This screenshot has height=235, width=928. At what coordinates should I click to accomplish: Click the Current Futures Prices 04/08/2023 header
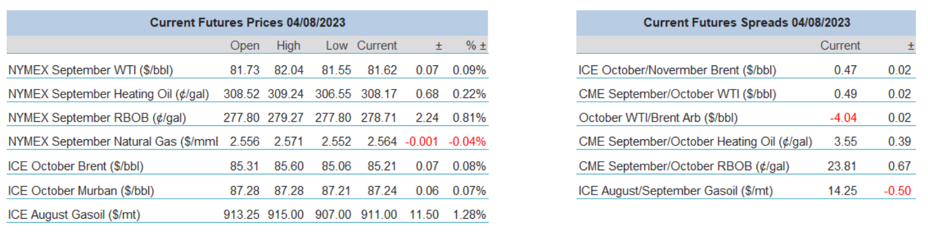click(x=248, y=22)
